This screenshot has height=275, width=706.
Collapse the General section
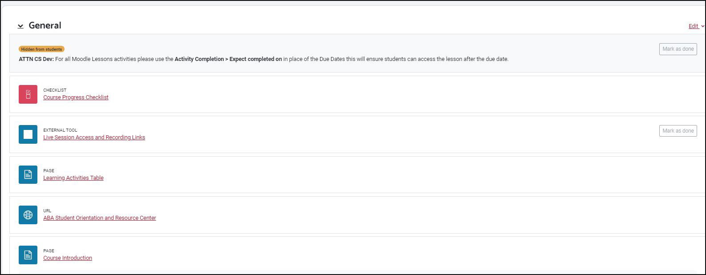(20, 26)
